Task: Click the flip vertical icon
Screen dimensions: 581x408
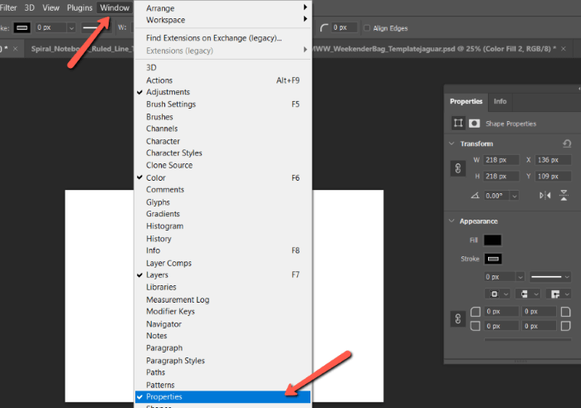Action: click(565, 196)
